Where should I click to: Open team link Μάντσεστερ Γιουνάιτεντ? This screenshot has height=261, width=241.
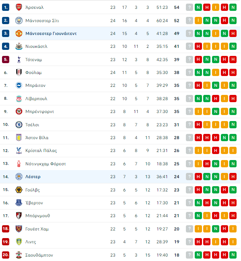[51, 33]
